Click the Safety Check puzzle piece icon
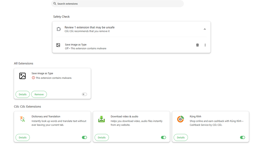 58,29
